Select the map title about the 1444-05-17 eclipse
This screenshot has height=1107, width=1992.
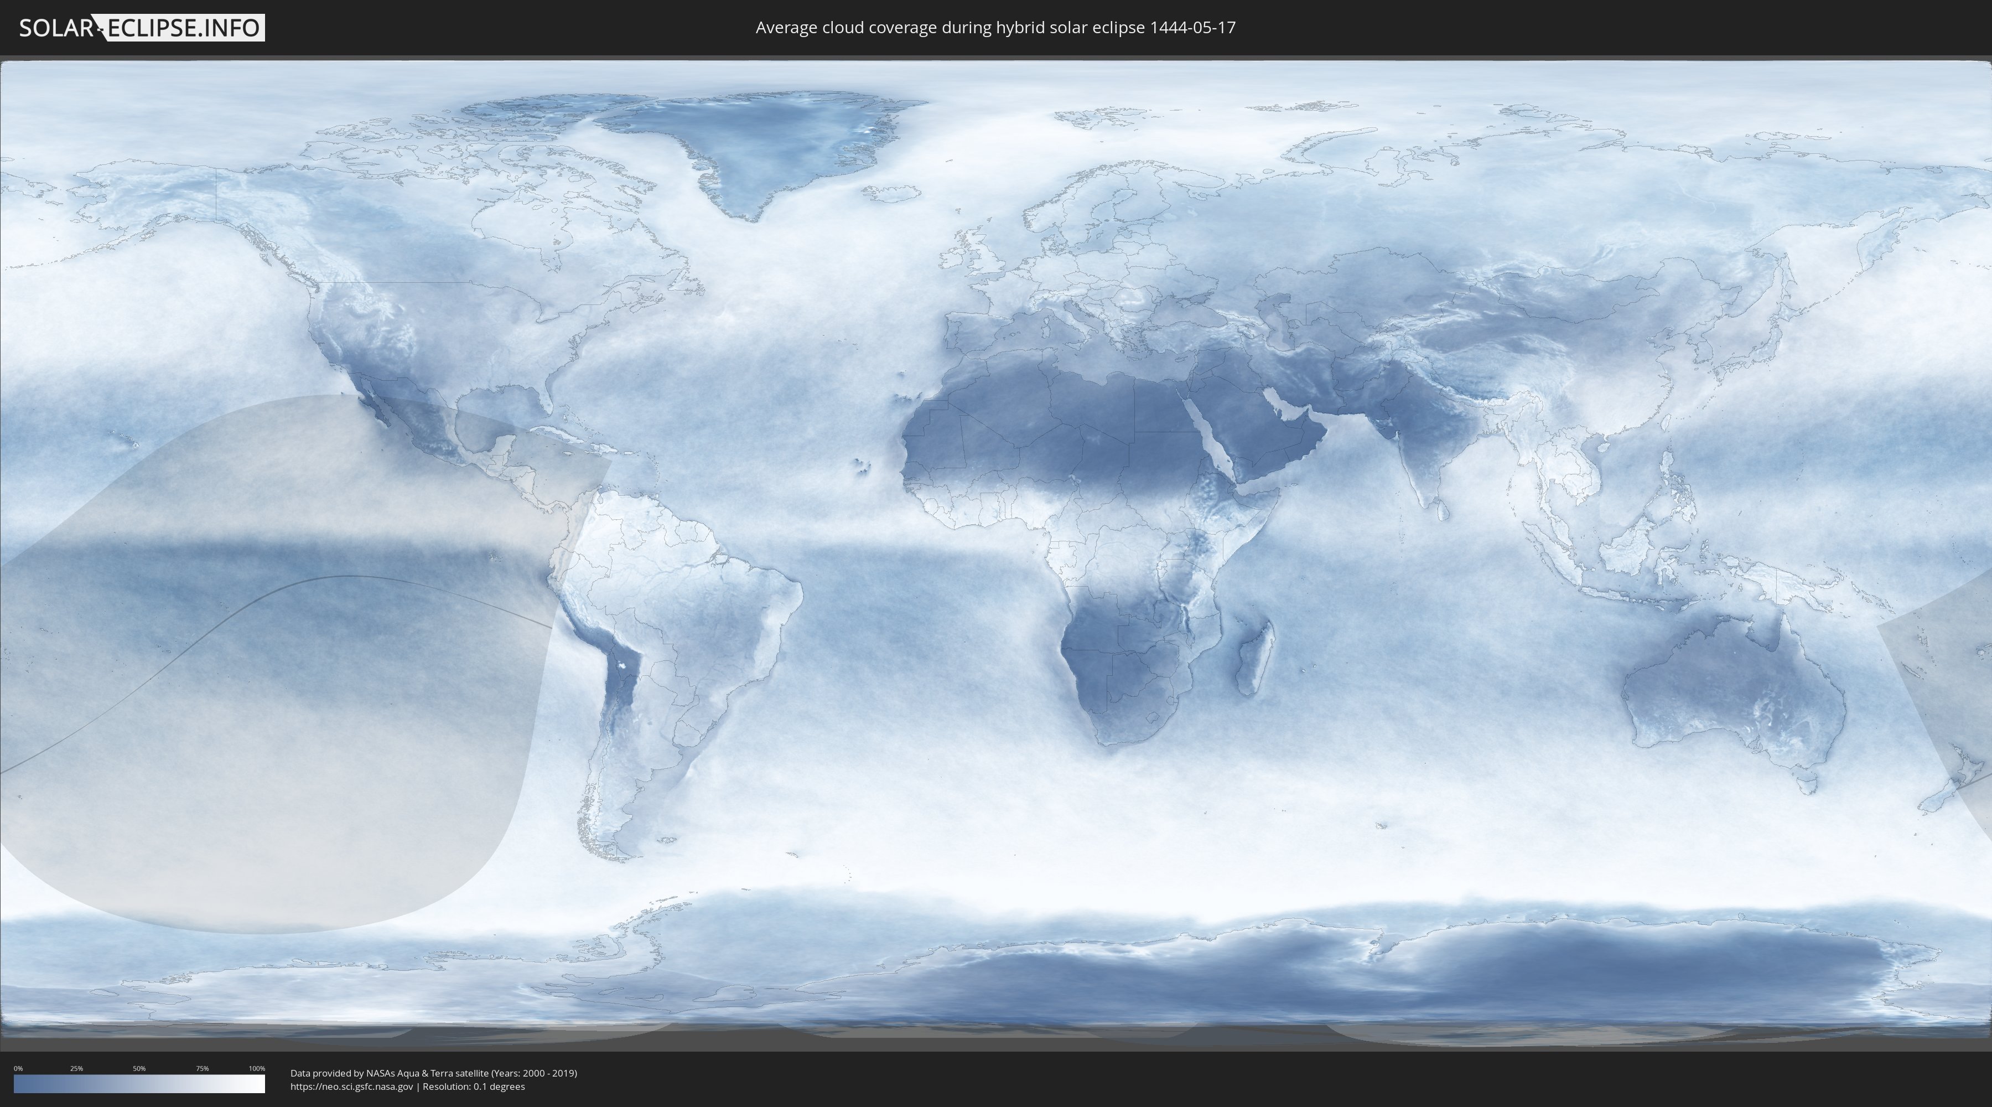click(995, 28)
